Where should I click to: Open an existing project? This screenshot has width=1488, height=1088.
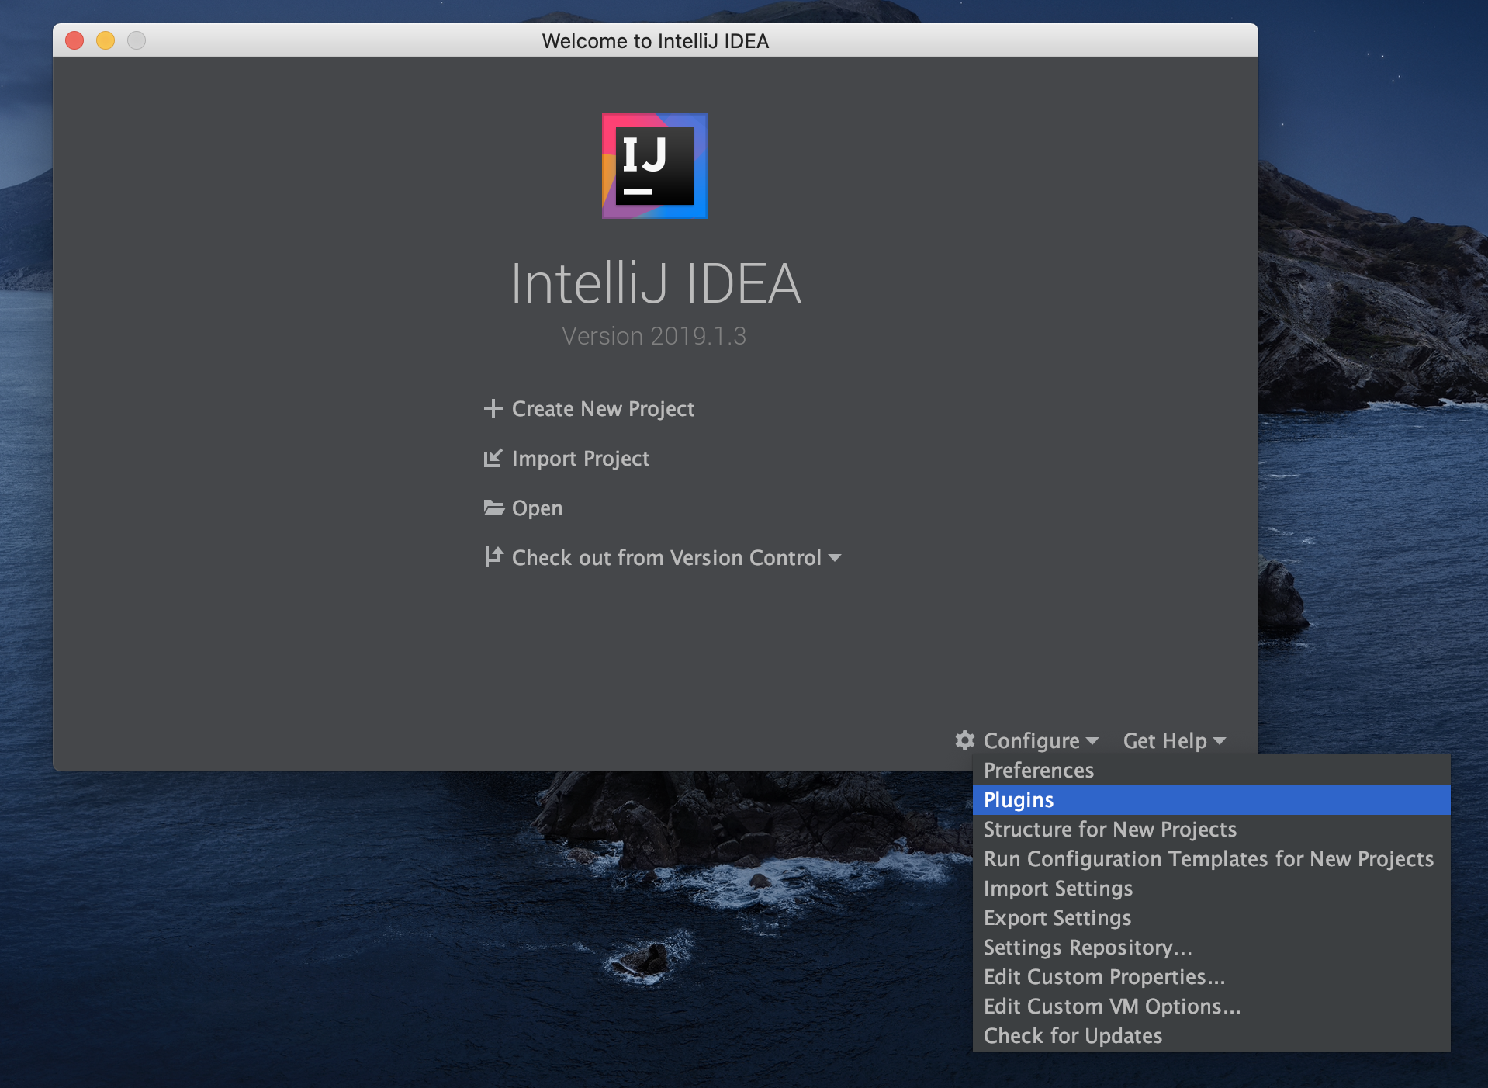pos(537,508)
